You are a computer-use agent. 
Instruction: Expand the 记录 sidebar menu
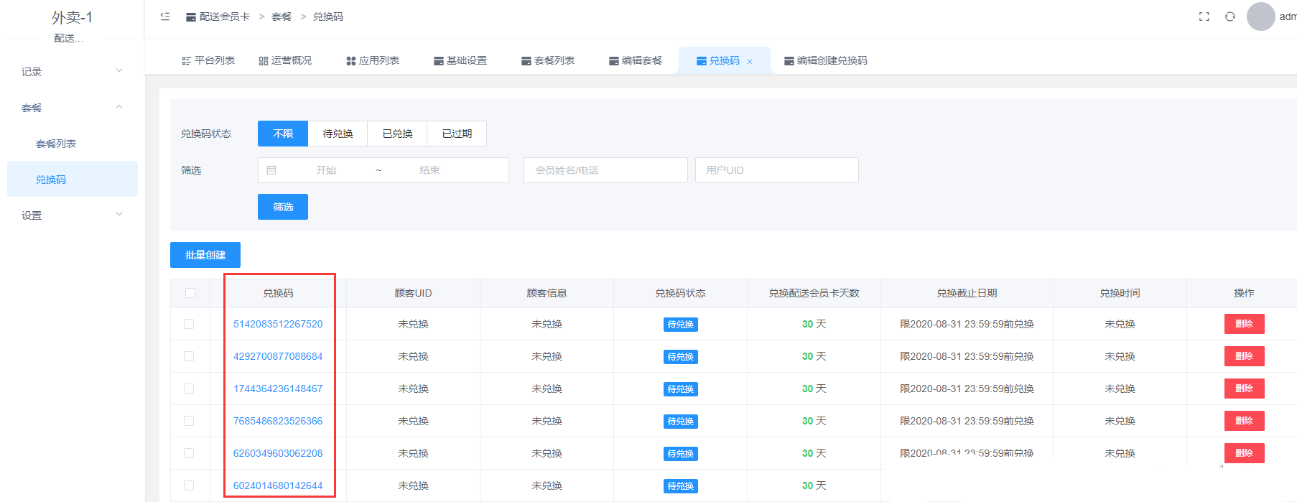[x=72, y=72]
